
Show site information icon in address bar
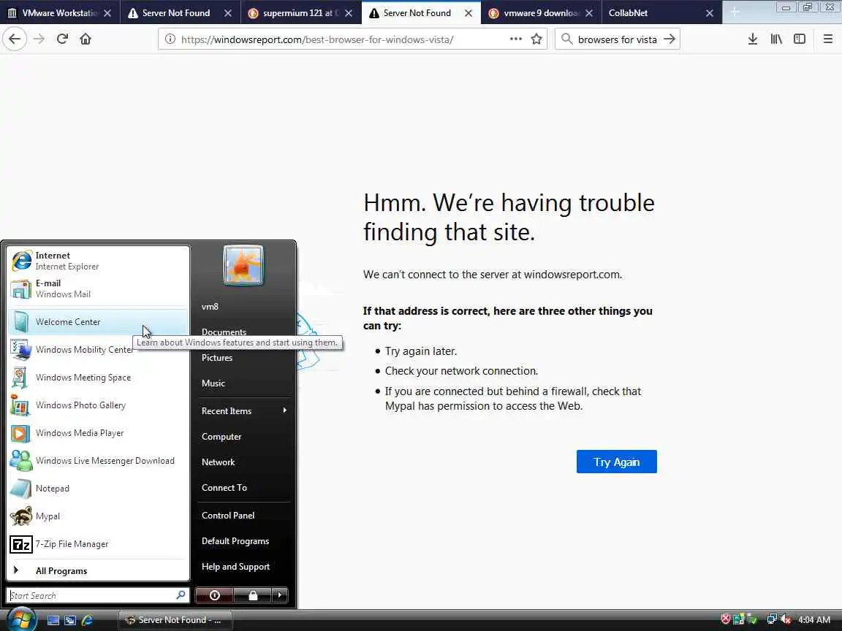click(x=170, y=39)
